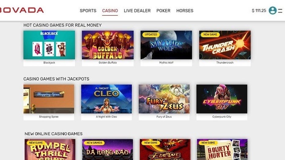This screenshot has height=160, width=285.
Task: Select the Casino tab
Action: click(x=110, y=11)
